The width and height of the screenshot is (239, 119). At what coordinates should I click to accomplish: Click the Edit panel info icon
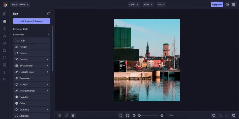pos(49,14)
